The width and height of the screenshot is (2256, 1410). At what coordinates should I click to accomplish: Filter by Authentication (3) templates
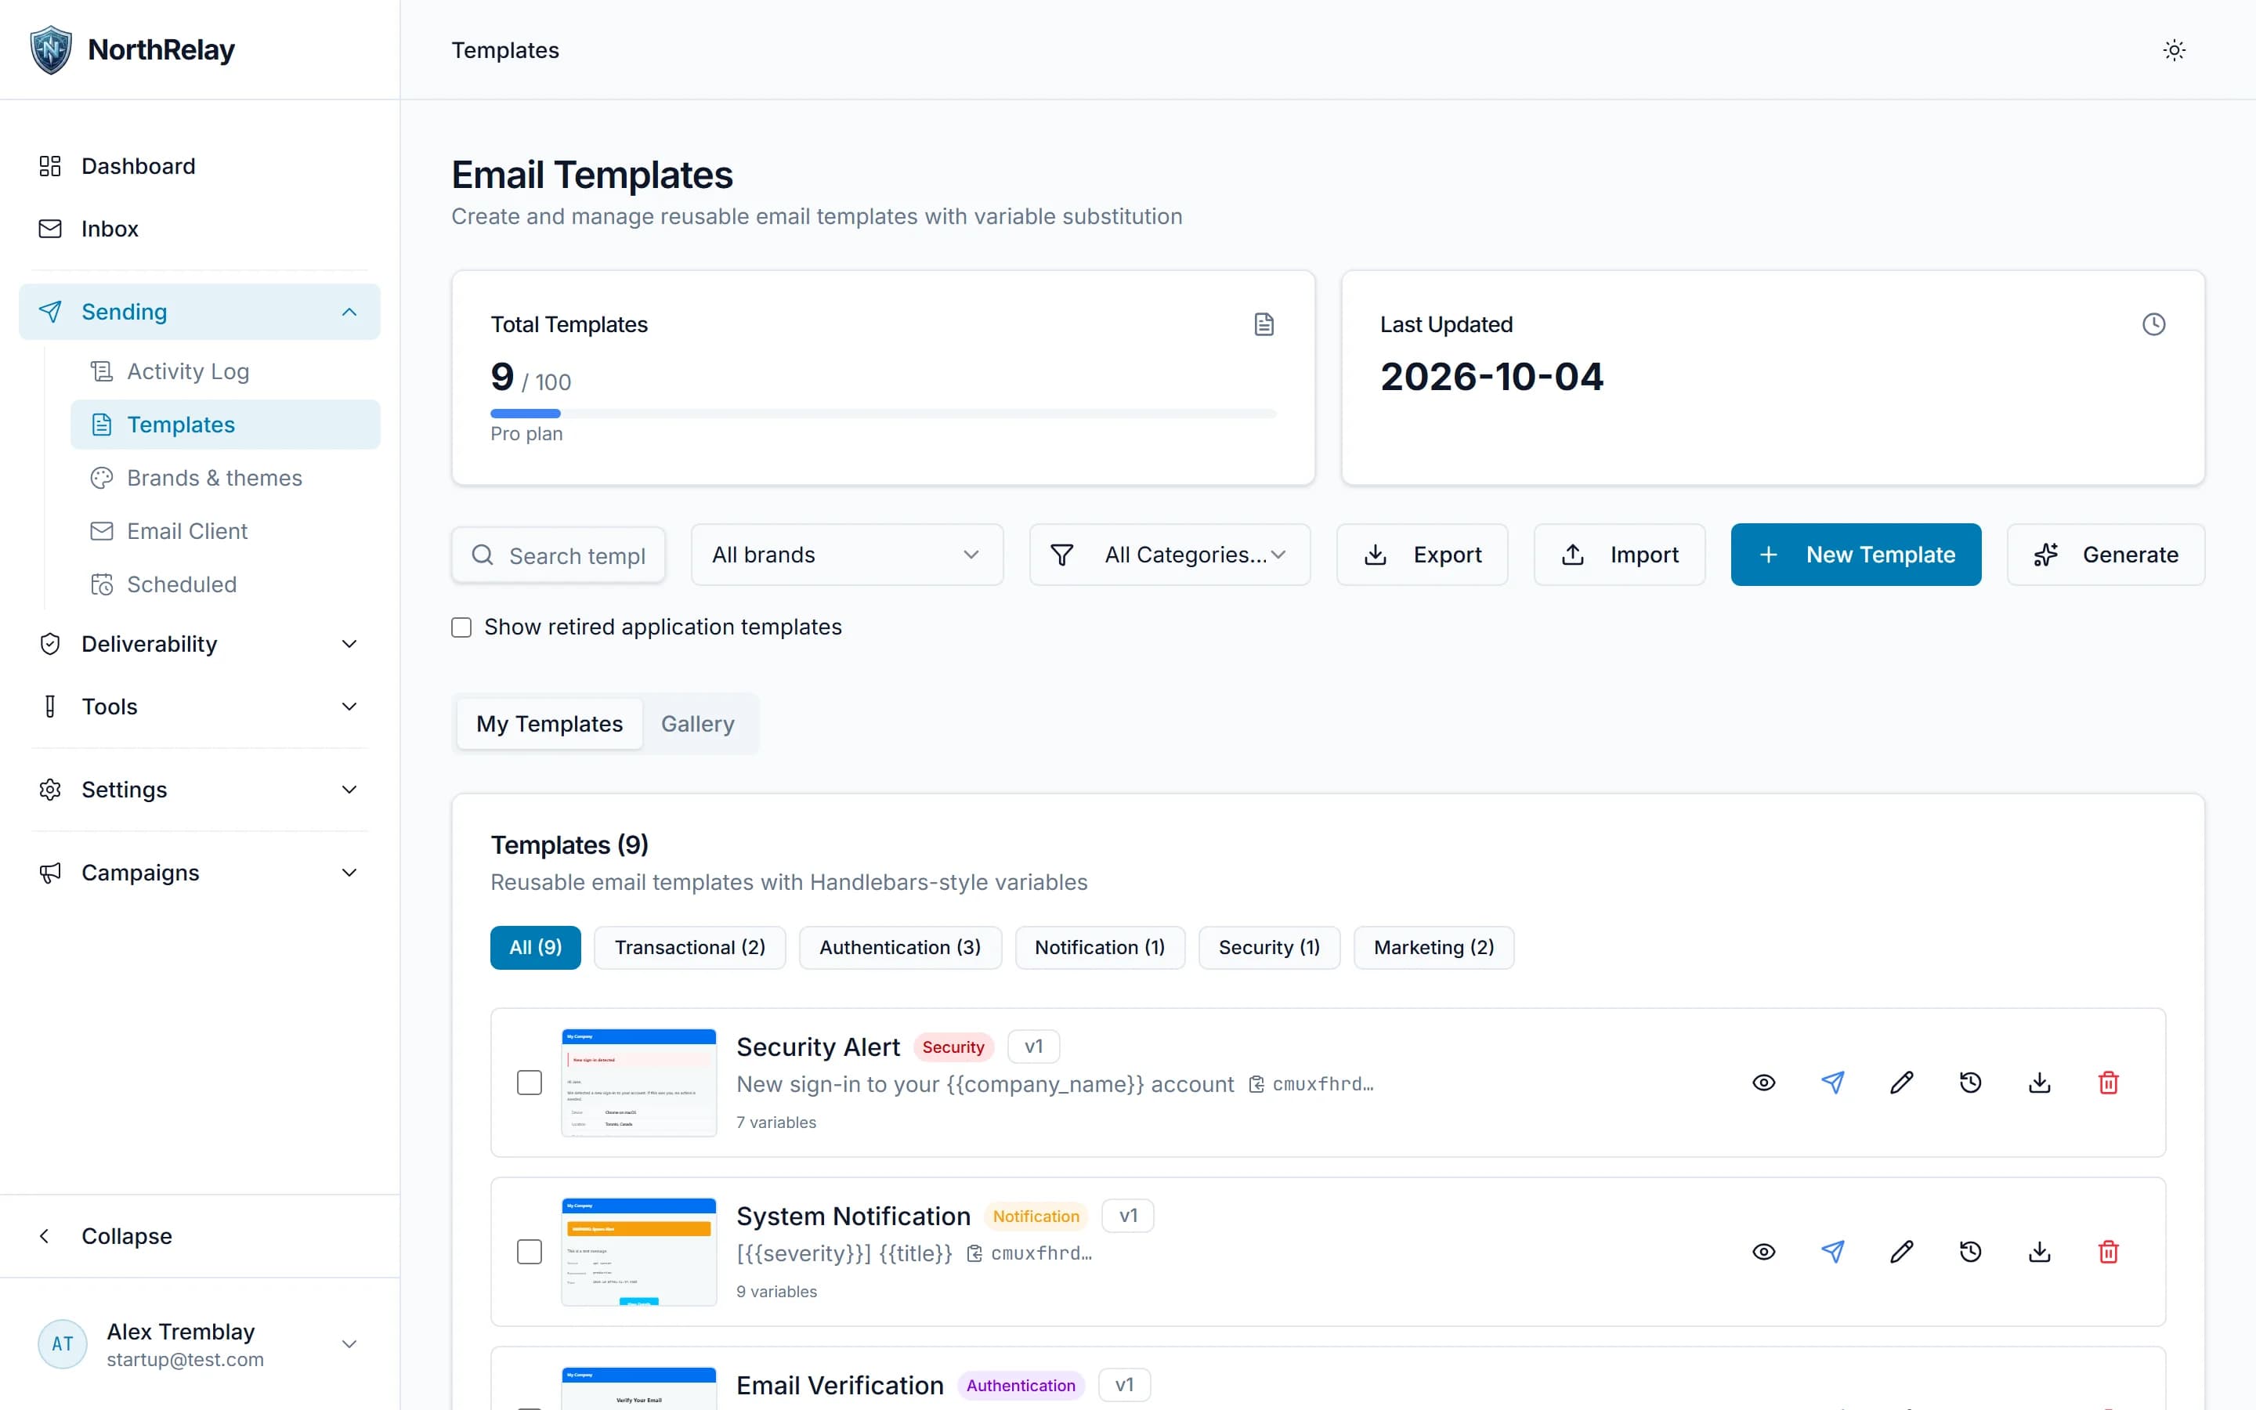pyautogui.click(x=899, y=948)
